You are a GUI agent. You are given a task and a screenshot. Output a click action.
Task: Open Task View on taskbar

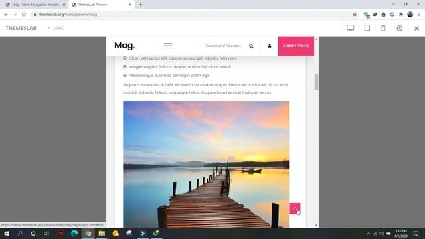coord(46,233)
